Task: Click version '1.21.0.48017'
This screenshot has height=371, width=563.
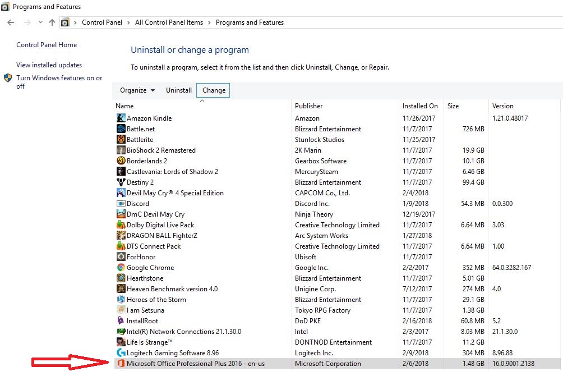Action: (510, 118)
